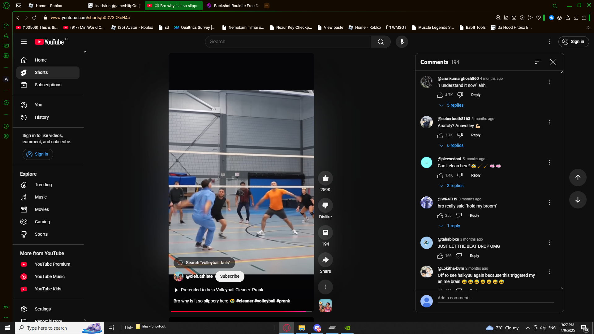
Task: Open more actions menu for the Short
Action: pos(325,287)
